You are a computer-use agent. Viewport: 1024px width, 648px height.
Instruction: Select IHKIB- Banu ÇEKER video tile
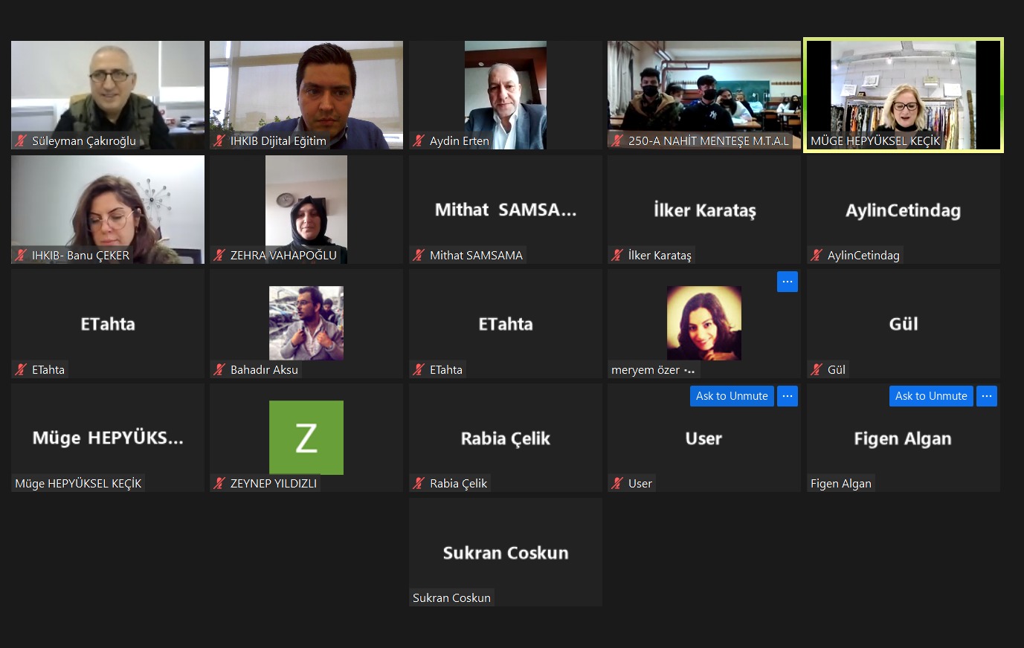click(108, 210)
